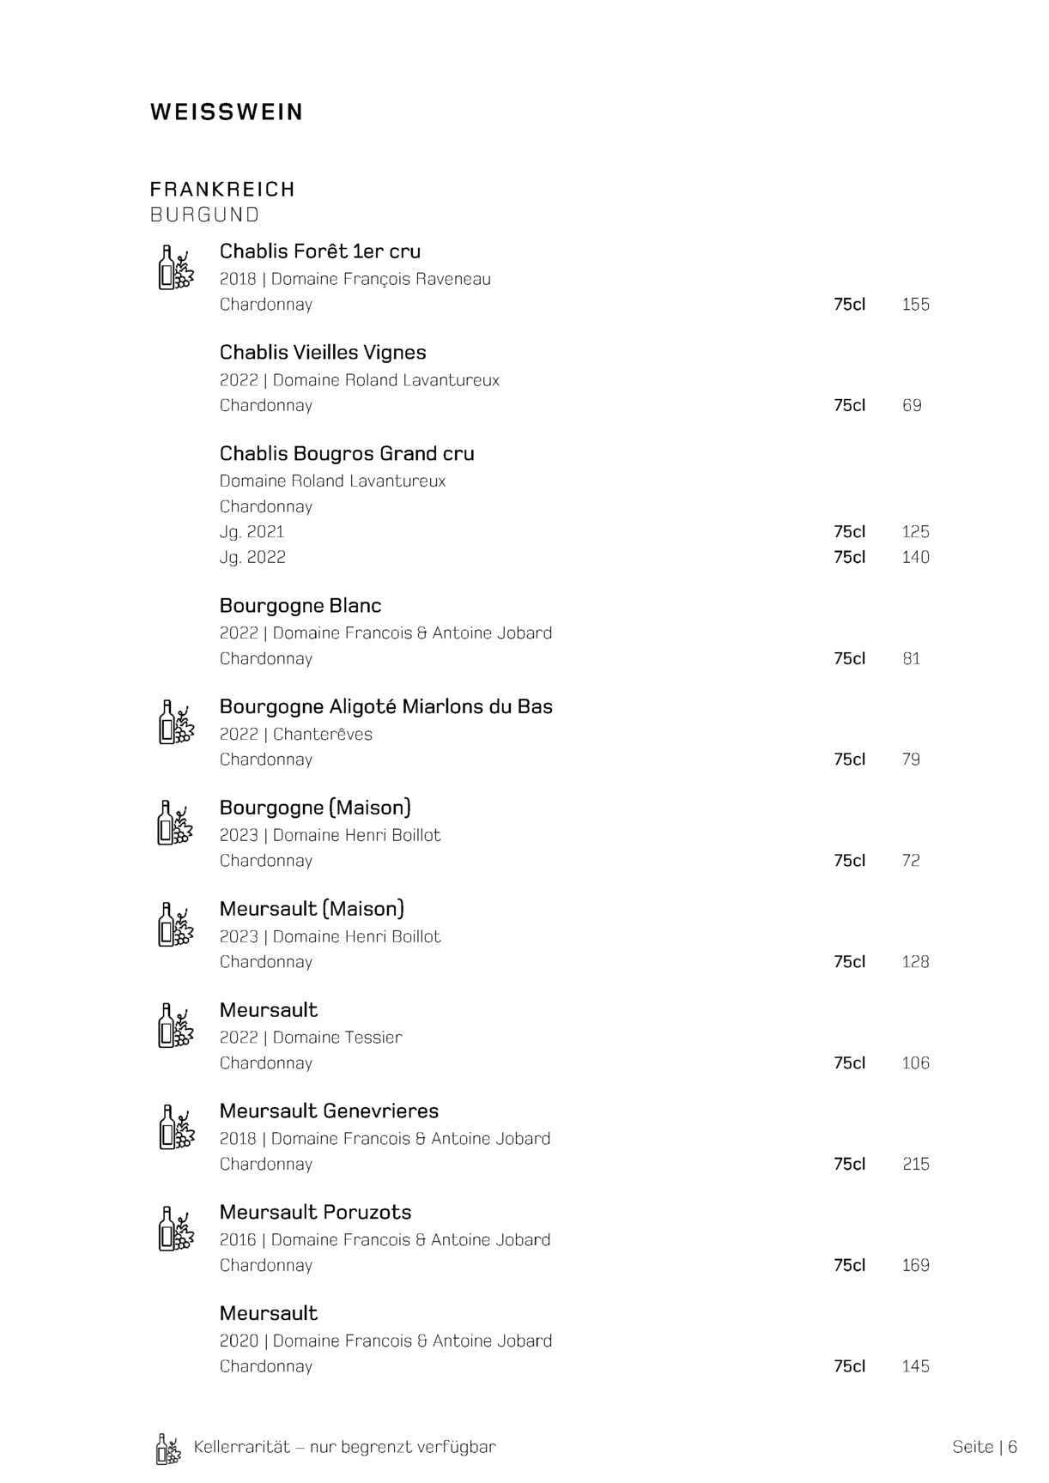Click the rarity icon next to Bourgogne Aligoté
This screenshot has height=1483, width=1049.
pyautogui.click(x=176, y=722)
